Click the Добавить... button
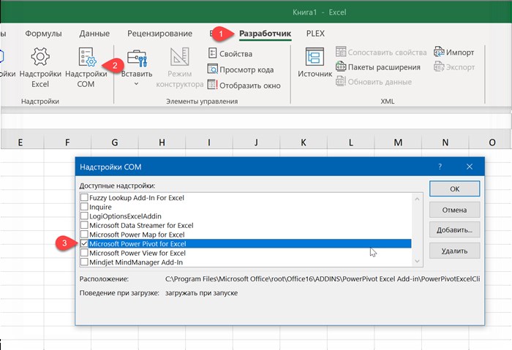This screenshot has height=350, width=512. [454, 230]
